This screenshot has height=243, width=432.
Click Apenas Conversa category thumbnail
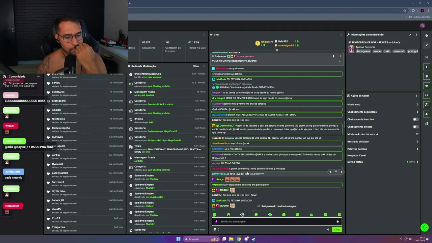[x=351, y=49]
